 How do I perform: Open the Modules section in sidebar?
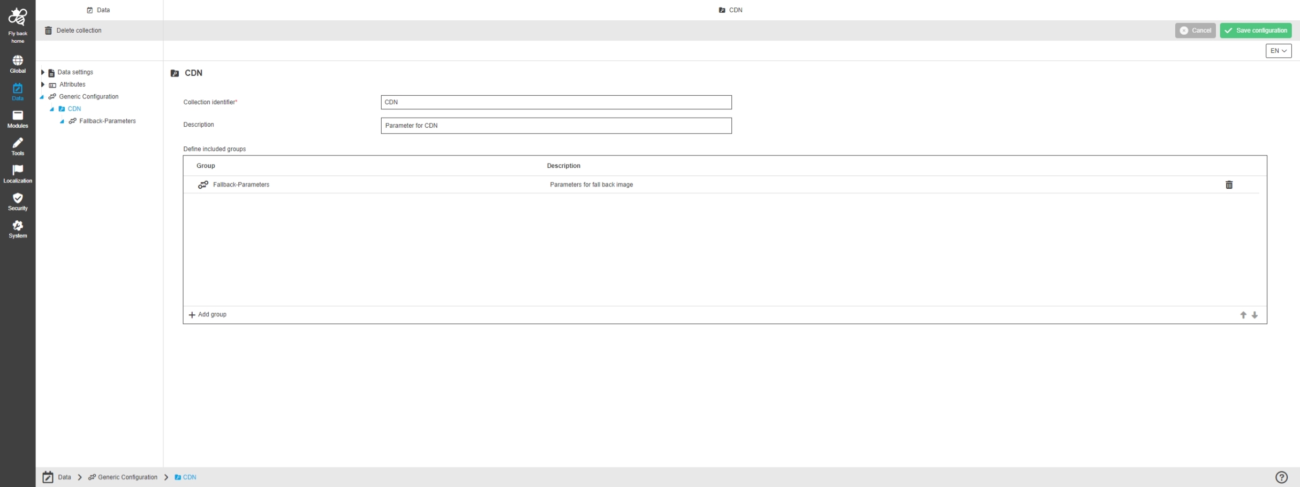coord(18,119)
